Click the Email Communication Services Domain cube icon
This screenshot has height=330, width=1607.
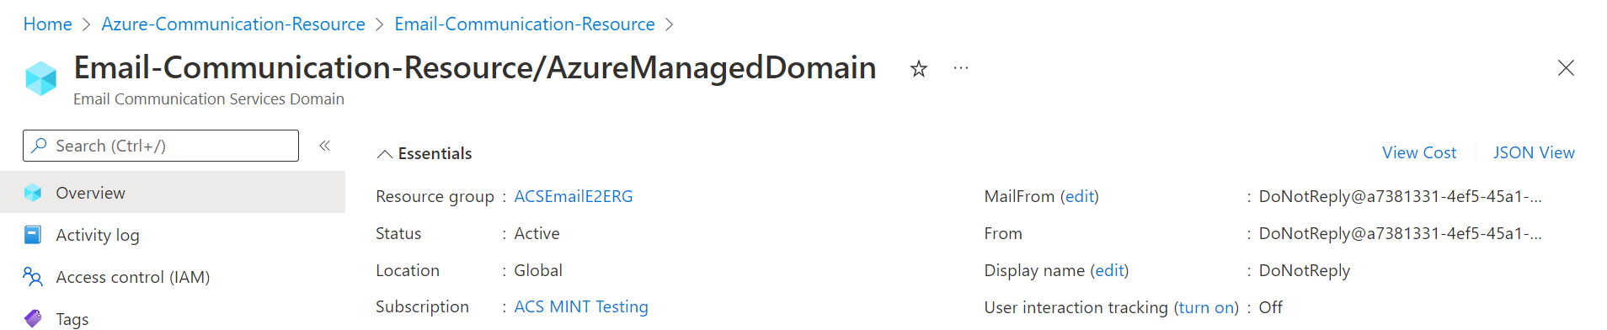pyautogui.click(x=40, y=78)
